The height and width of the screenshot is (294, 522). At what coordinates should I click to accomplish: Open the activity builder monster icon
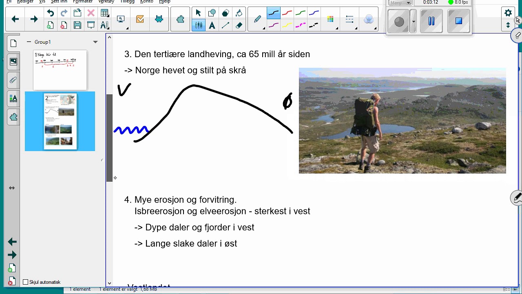pyautogui.click(x=159, y=19)
